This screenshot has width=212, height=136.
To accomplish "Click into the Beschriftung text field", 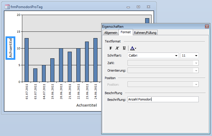I will click(x=163, y=99).
